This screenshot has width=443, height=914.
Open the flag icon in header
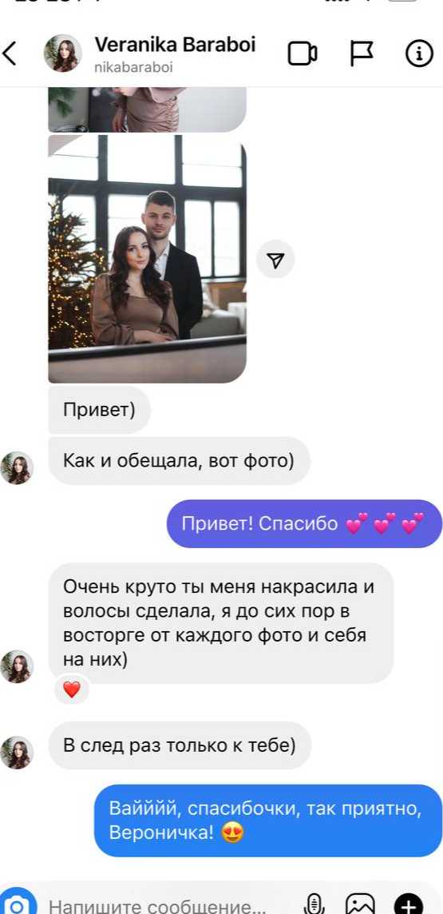point(362,54)
